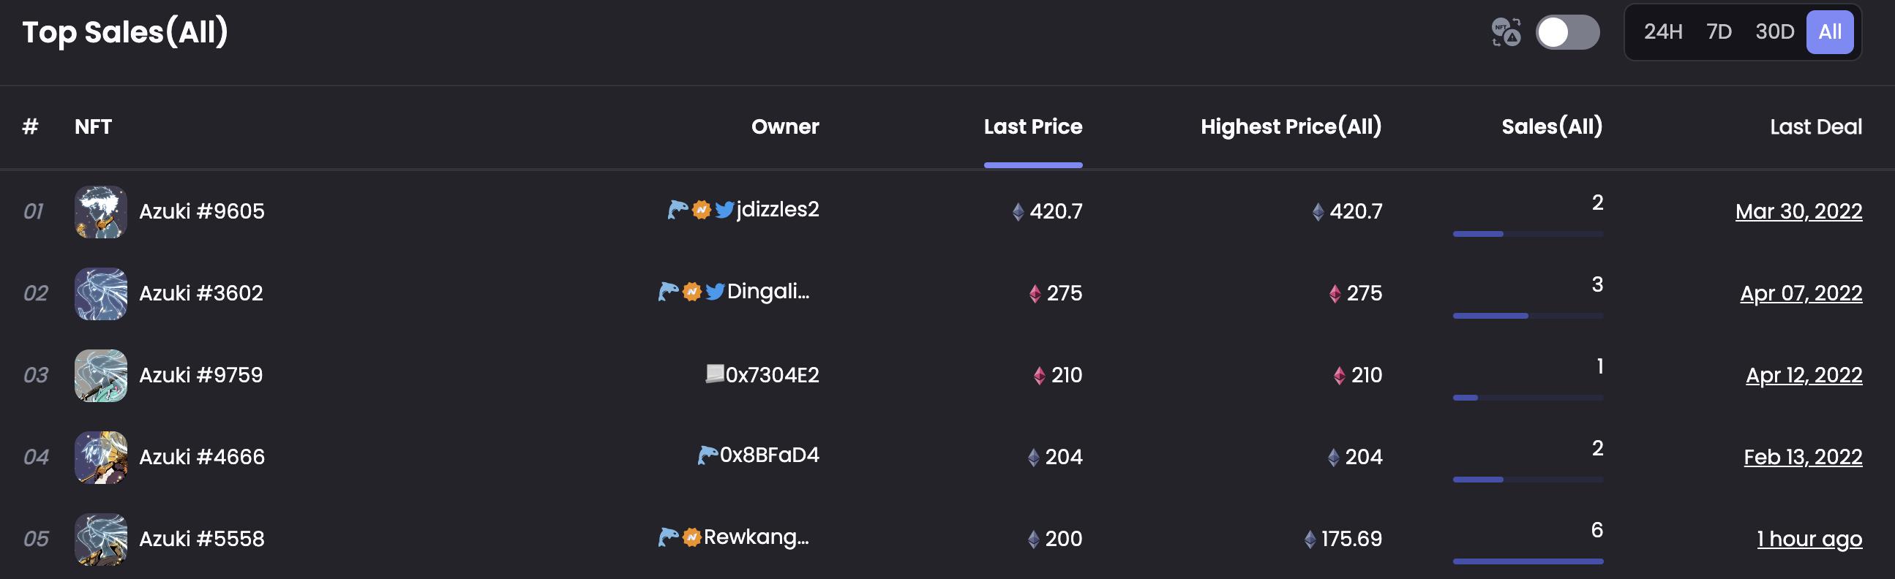Click the sales progress bar for Azuki #5558
The height and width of the screenshot is (579, 1895).
[1527, 561]
